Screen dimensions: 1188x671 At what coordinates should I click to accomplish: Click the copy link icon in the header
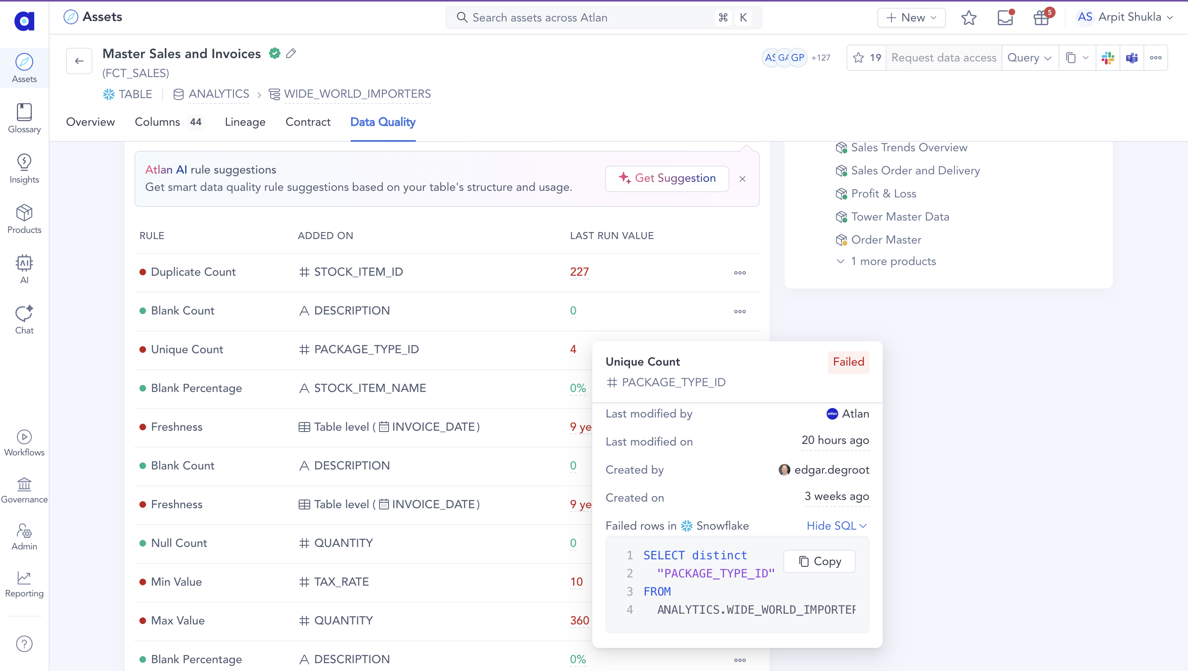click(1071, 58)
